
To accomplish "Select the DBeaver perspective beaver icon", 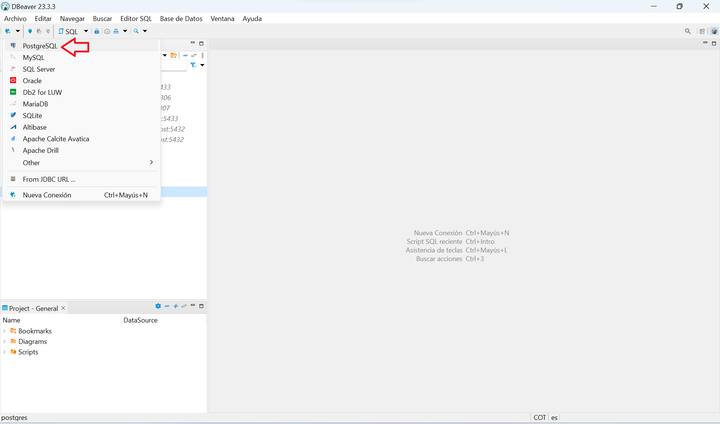I will tap(714, 31).
